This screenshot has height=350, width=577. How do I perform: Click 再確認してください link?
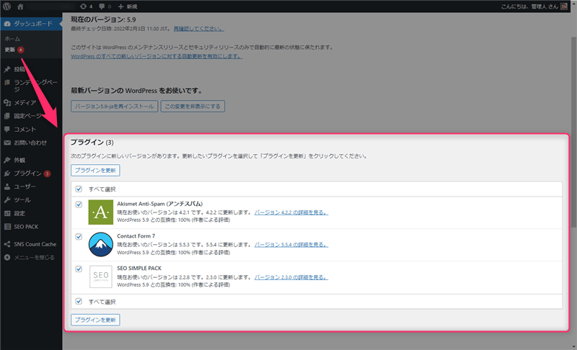point(199,29)
